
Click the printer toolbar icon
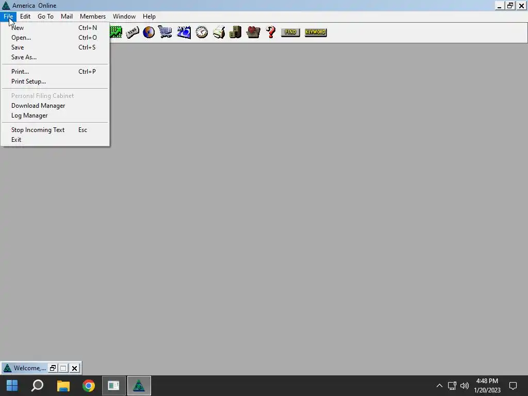(219, 32)
